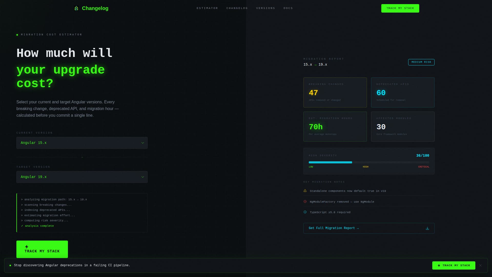Click info icon by TypeScript note
The width and height of the screenshot is (492, 277).
(x=305, y=212)
